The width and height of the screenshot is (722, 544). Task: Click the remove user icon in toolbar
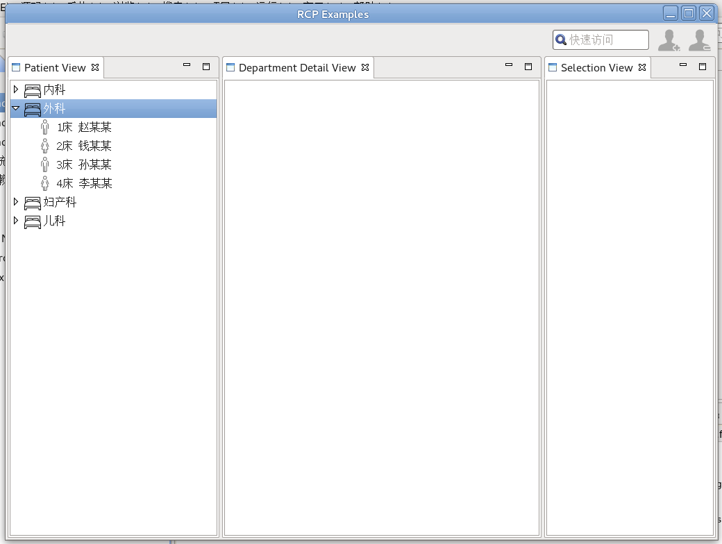click(x=700, y=40)
